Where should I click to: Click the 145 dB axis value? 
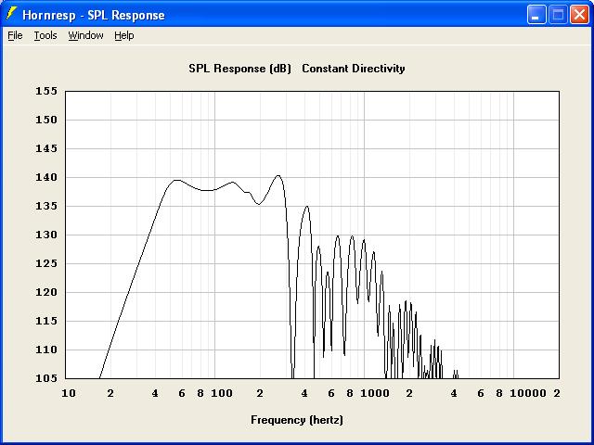pos(46,148)
